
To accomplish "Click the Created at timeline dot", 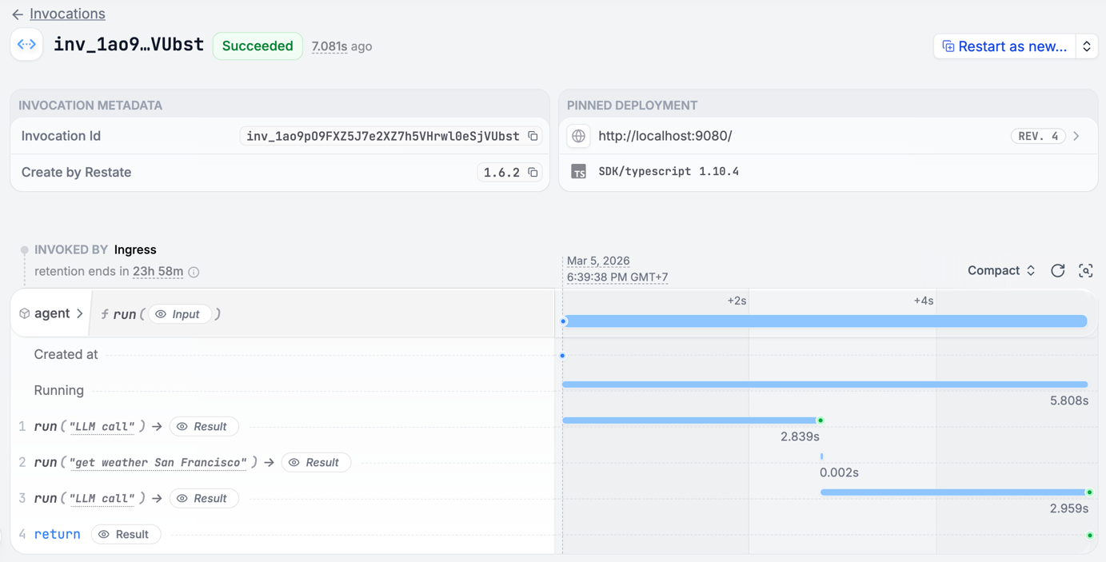I will [562, 356].
